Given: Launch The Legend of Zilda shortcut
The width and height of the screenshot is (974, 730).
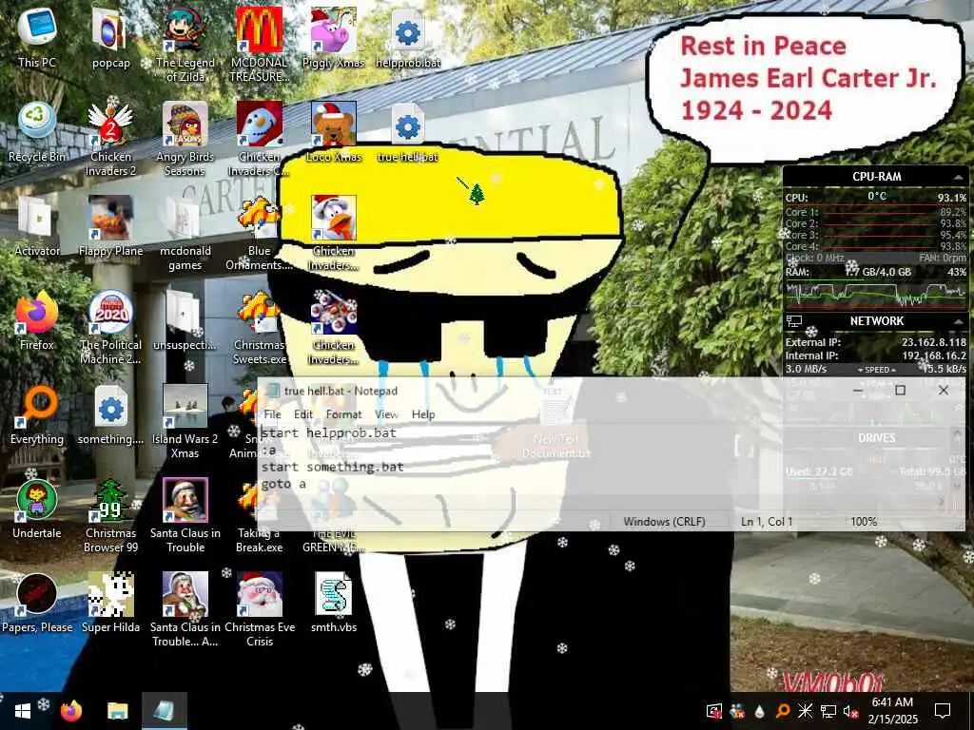Looking at the screenshot, I should point(185,45).
